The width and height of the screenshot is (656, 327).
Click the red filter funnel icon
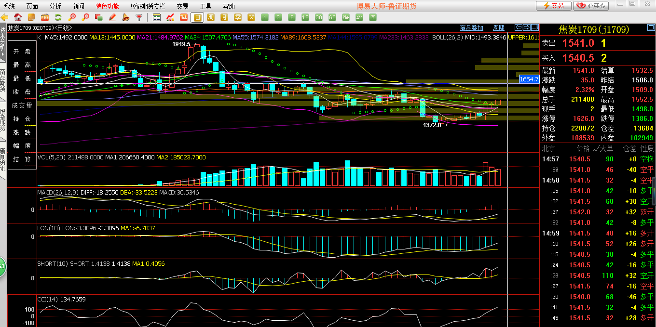(139, 17)
